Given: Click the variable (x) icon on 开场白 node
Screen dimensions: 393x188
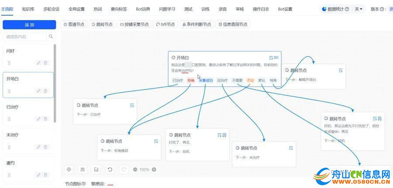Looking at the screenshot, I should pos(276,58).
